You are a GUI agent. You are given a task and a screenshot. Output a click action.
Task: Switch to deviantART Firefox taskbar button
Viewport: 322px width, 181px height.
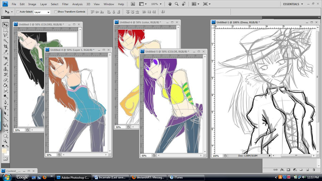148,177
